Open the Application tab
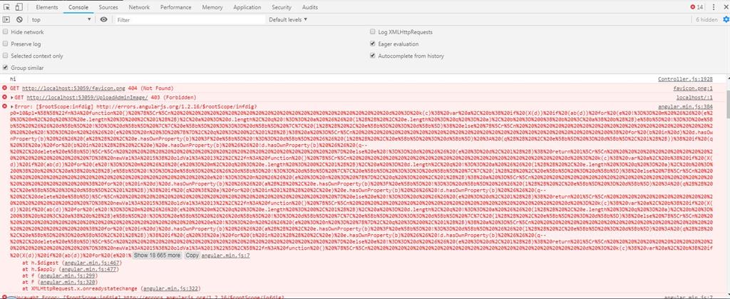Image resolution: width=730 pixels, height=299 pixels. pos(247,7)
